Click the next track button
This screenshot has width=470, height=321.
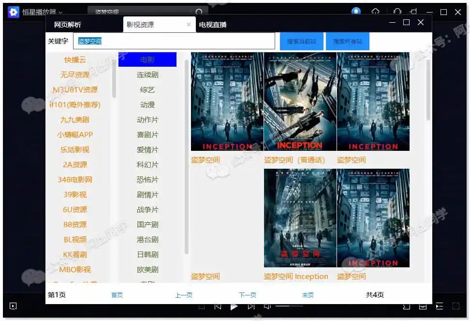[251, 306]
